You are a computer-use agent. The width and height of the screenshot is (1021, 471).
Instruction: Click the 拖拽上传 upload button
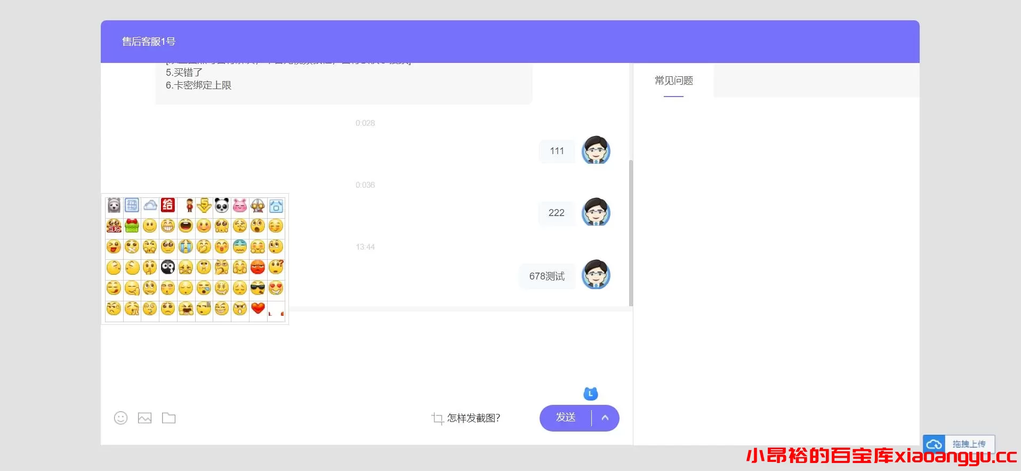pos(969,444)
